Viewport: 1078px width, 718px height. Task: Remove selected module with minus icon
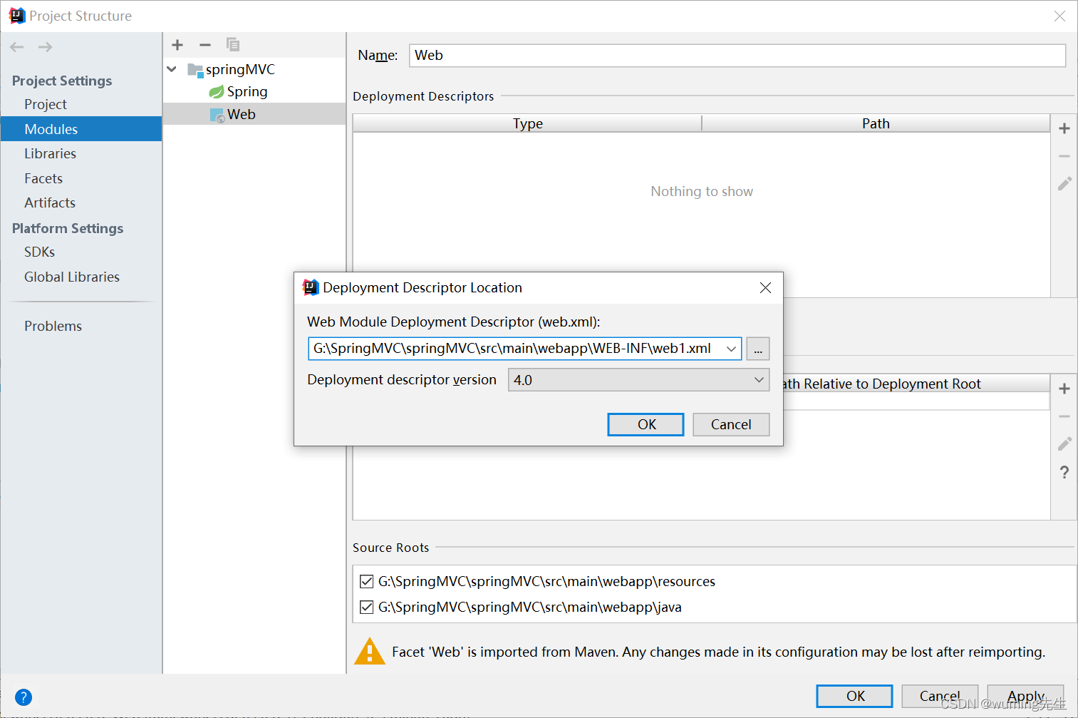point(205,45)
